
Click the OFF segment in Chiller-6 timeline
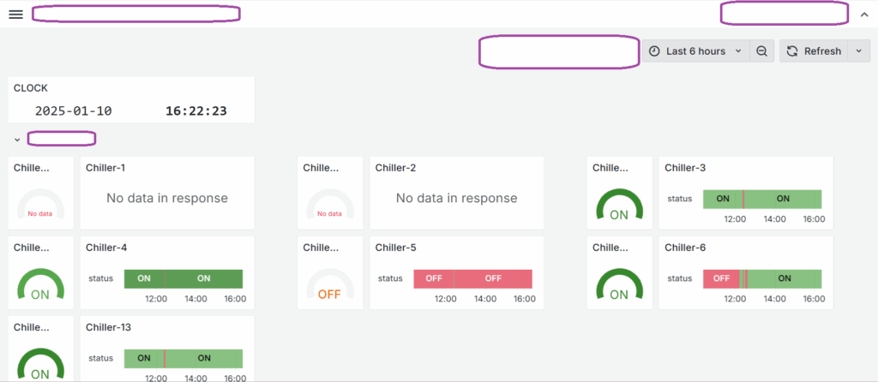[x=721, y=278]
